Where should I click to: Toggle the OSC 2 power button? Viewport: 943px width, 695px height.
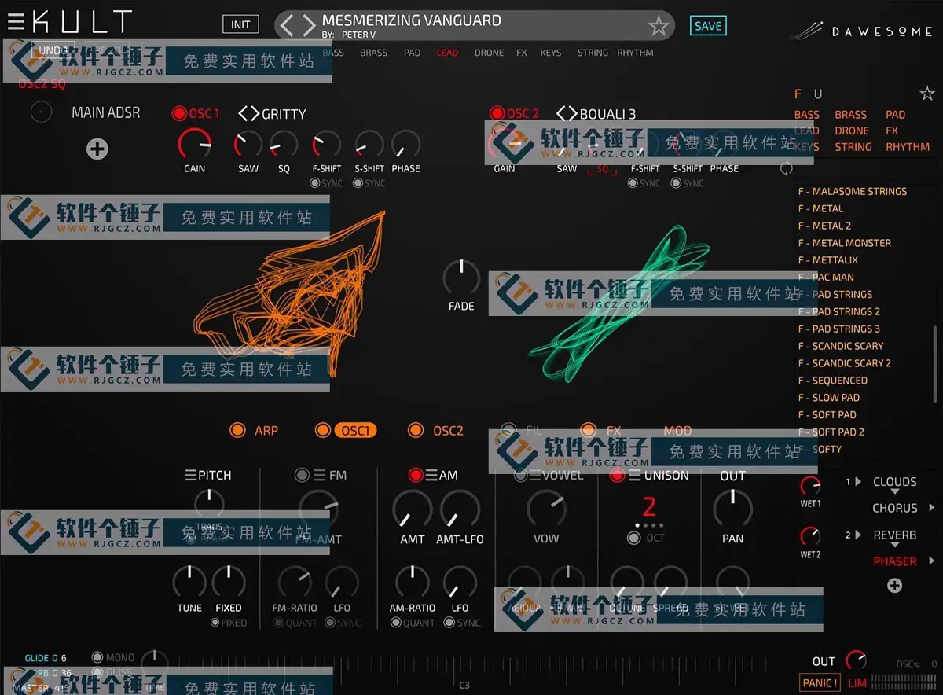tap(497, 113)
